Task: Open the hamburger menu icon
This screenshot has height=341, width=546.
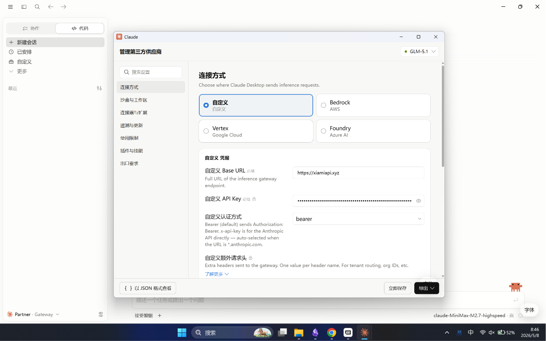Action: point(10,7)
